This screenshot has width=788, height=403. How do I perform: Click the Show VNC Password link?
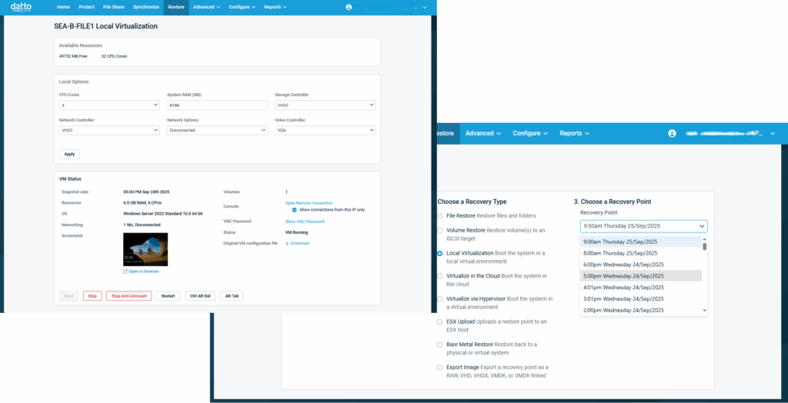[305, 221]
